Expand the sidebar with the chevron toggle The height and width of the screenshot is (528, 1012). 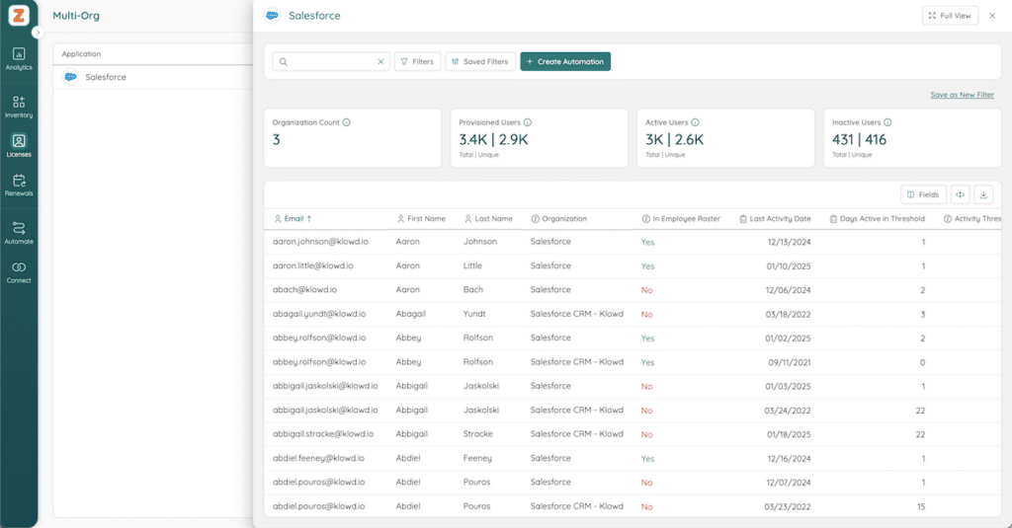tap(38, 33)
